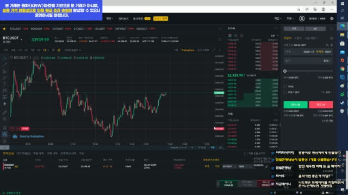This screenshot has width=348, height=195.
Task: Open the calculator icon in order panel
Action: pos(331,38)
